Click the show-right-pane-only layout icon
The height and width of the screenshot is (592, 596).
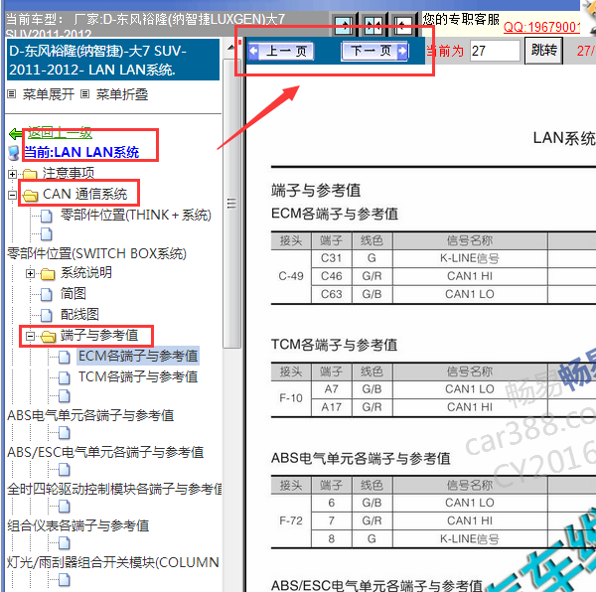coord(402,26)
